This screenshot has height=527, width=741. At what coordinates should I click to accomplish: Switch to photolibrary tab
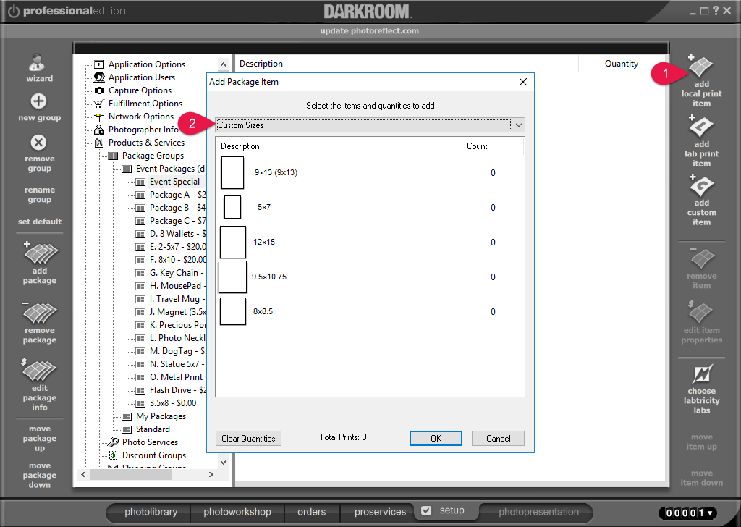(151, 512)
